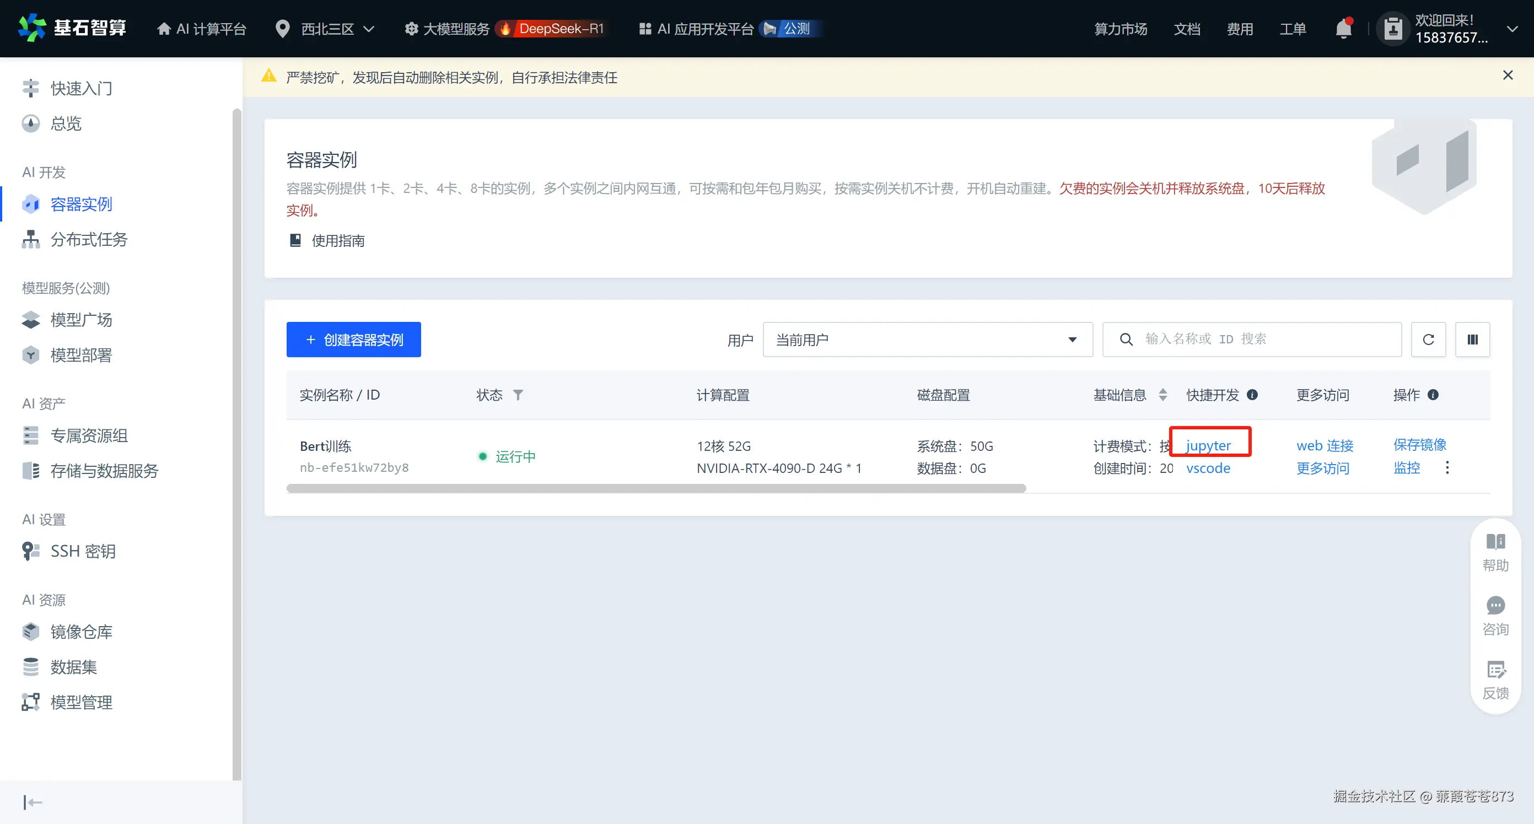Viewport: 1534px width, 824px height.
Task: Expand the account menu chevron
Action: tap(1512, 29)
